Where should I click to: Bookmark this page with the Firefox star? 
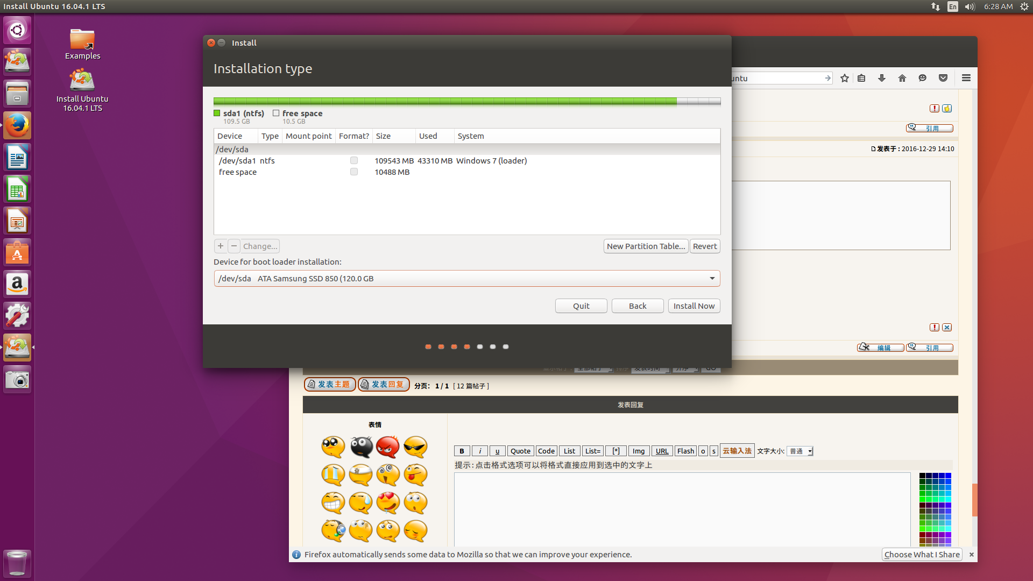(845, 78)
